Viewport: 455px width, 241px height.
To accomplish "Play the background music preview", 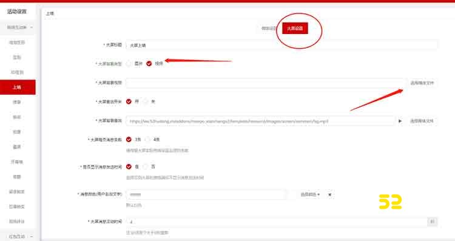I will pos(400,121).
